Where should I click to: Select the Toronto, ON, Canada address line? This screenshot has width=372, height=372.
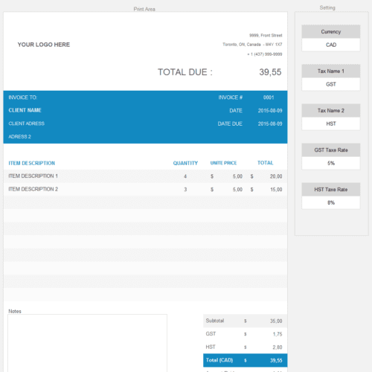coord(252,45)
